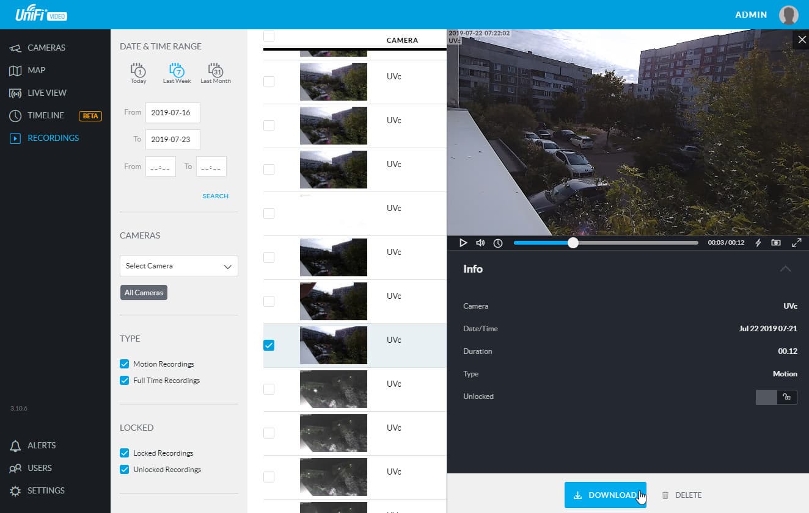Mute audio with the speaker icon
Screen dimensions: 809x513
(480, 243)
